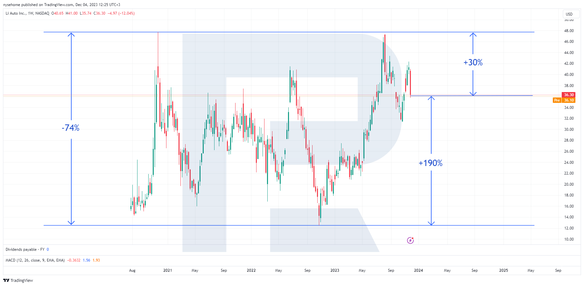Click the TradingView logo at bottom left
Image resolution: width=584 pixels, height=286 pixels.
click(18, 280)
